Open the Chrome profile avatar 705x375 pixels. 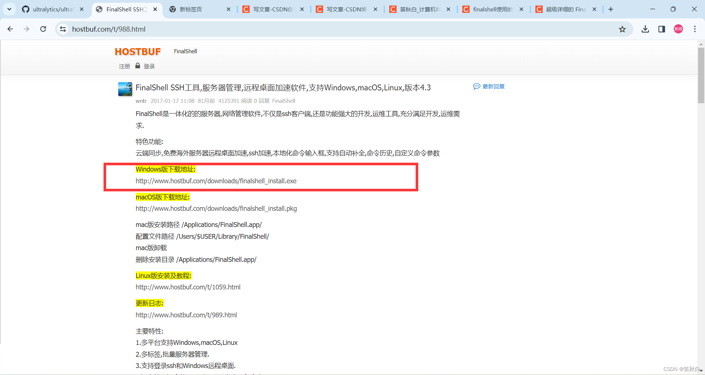pyautogui.click(x=678, y=29)
